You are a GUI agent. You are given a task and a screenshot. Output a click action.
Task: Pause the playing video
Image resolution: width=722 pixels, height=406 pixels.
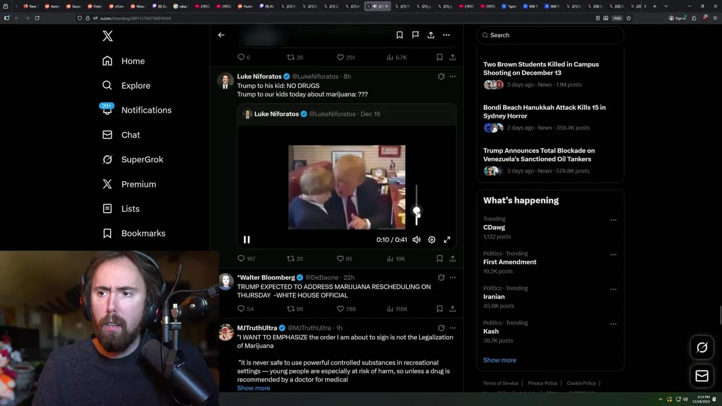coord(246,240)
